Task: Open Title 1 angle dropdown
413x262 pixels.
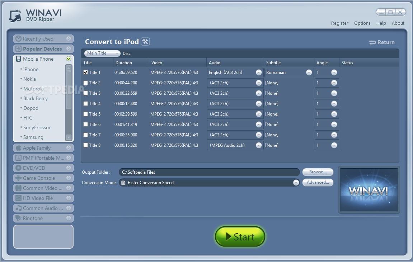Action: [334, 72]
